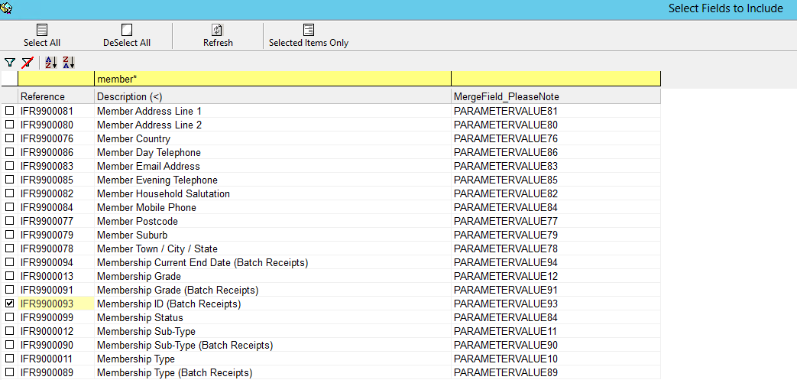Click the MergeField_PleaseNote column header

(556, 96)
